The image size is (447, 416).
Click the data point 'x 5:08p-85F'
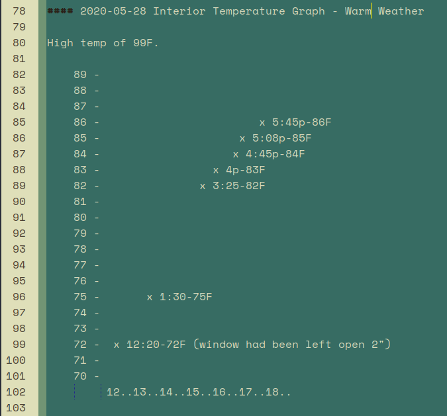pyautogui.click(x=275, y=138)
